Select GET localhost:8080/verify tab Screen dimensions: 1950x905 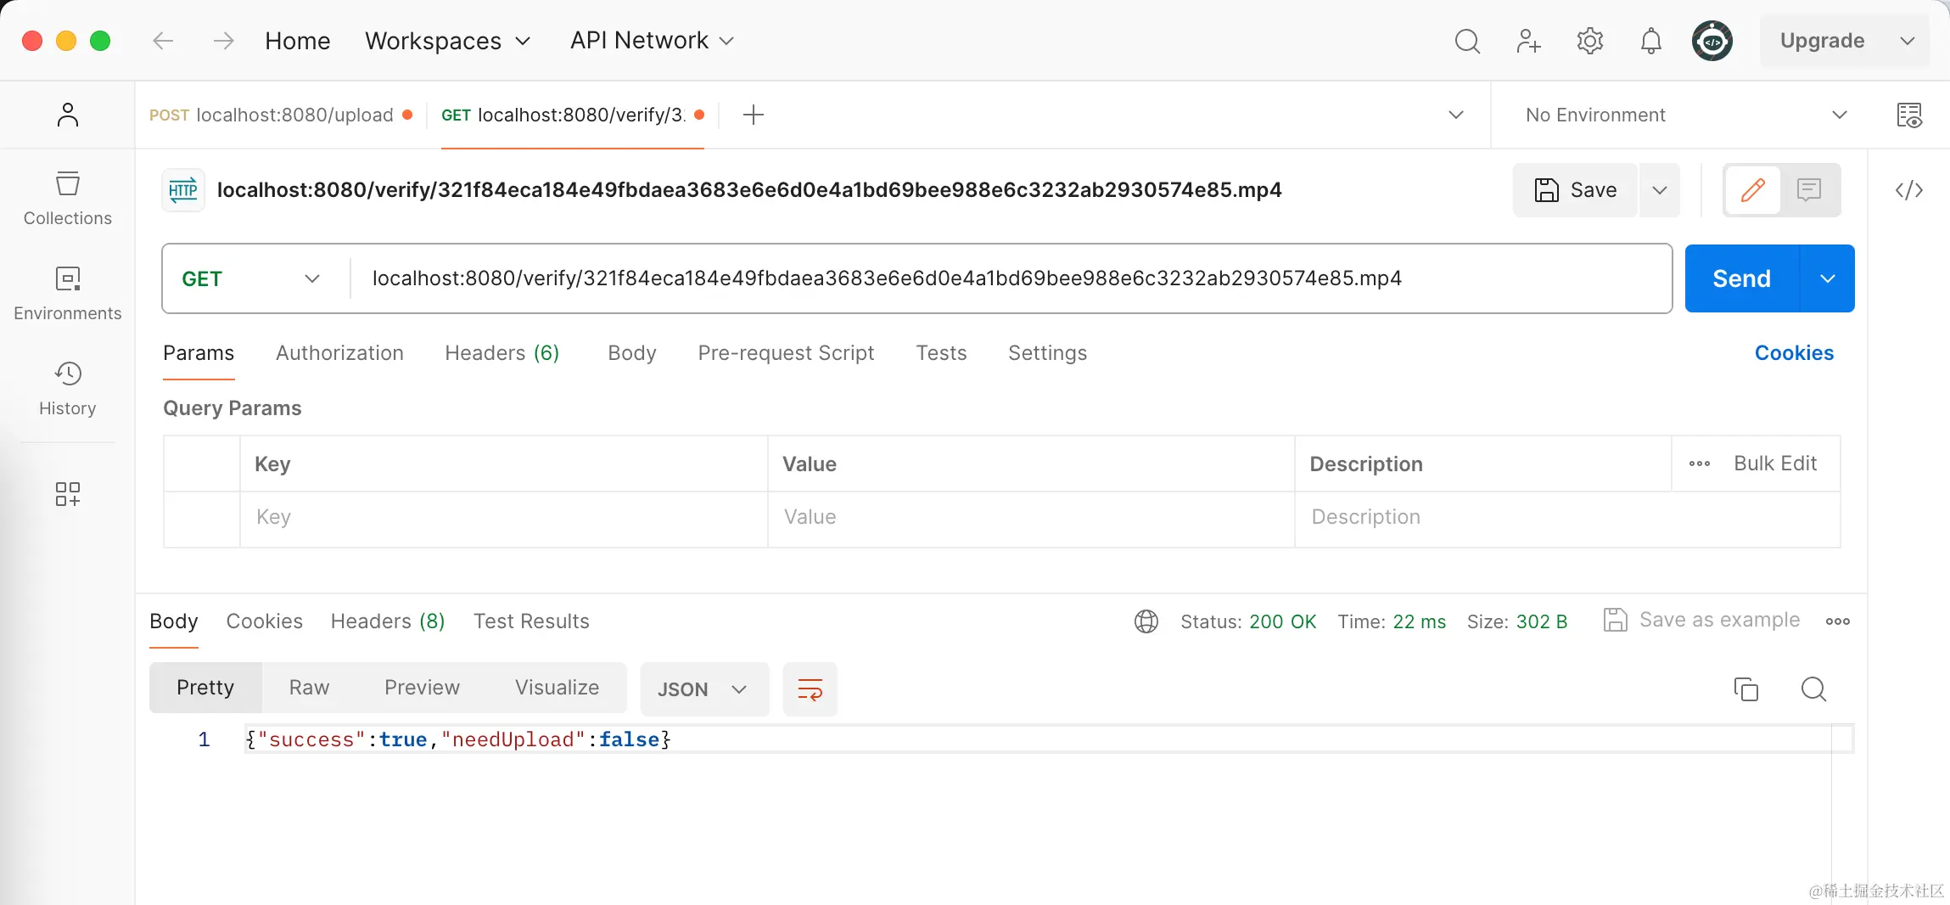pyautogui.click(x=573, y=115)
